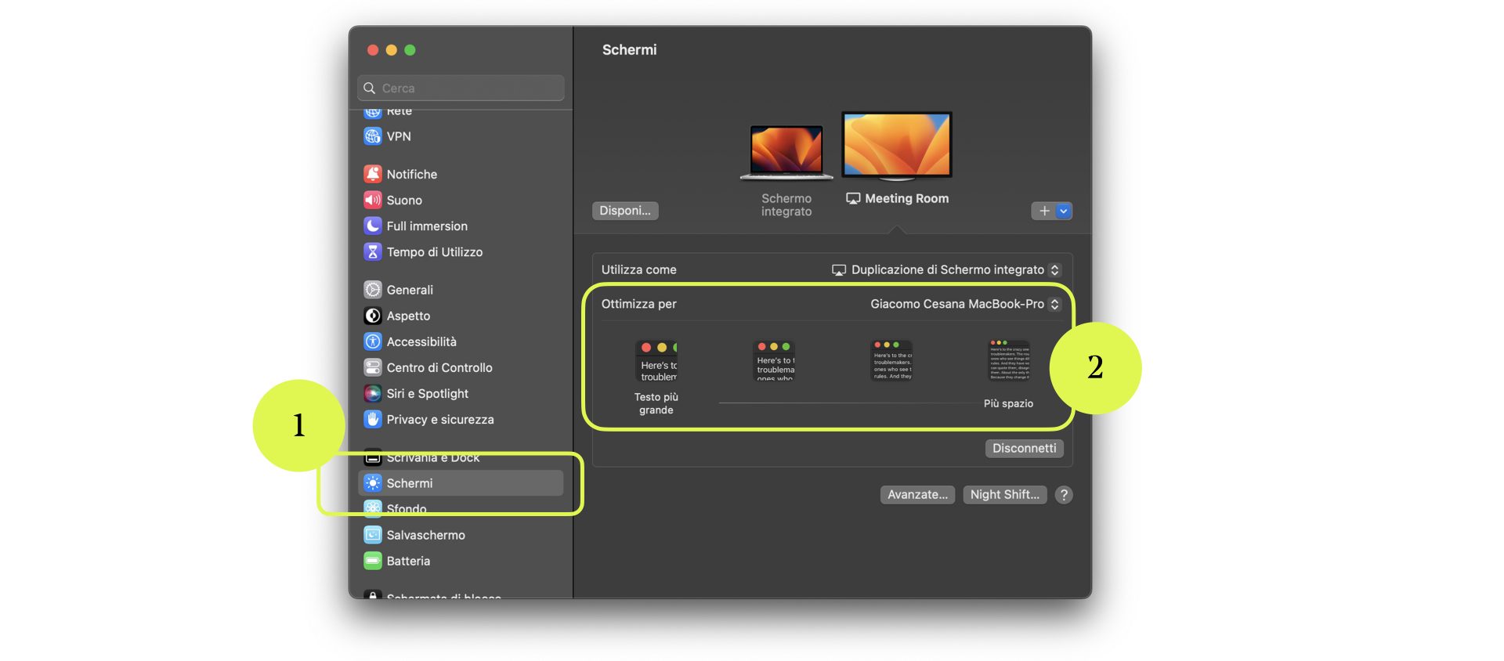Click the Tempo di Utilizzo hourglass icon
This screenshot has height=661, width=1504.
click(373, 251)
